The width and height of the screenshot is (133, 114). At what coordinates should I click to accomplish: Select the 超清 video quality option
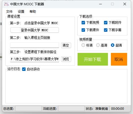pos(112,45)
